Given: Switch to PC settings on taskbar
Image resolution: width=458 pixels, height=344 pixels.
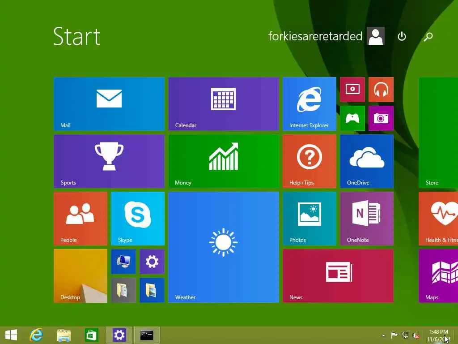Looking at the screenshot, I should (119, 335).
